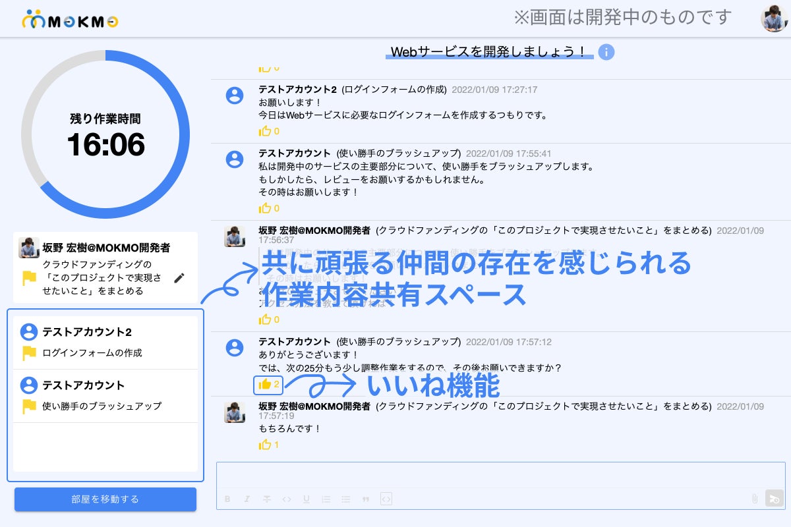Like the 'もちろんです！' message
Viewport: 791px width, 527px height.
(x=265, y=445)
